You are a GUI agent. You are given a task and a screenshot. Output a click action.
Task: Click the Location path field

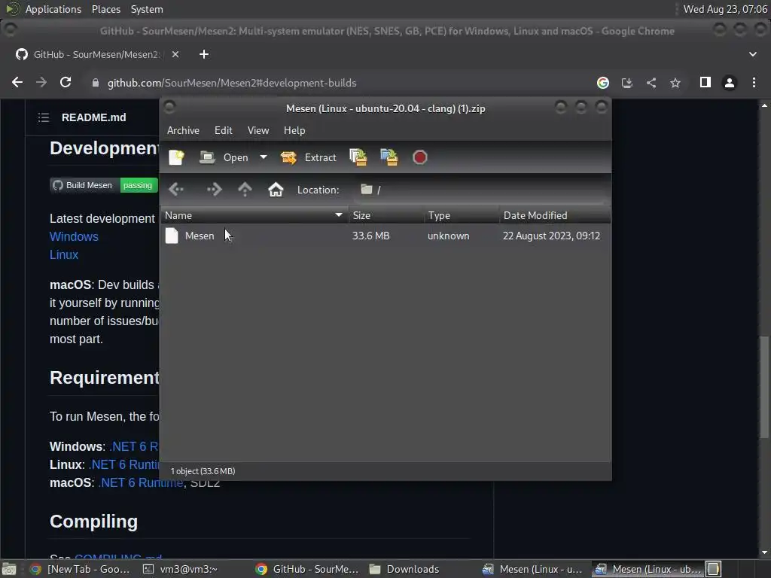[x=482, y=190]
